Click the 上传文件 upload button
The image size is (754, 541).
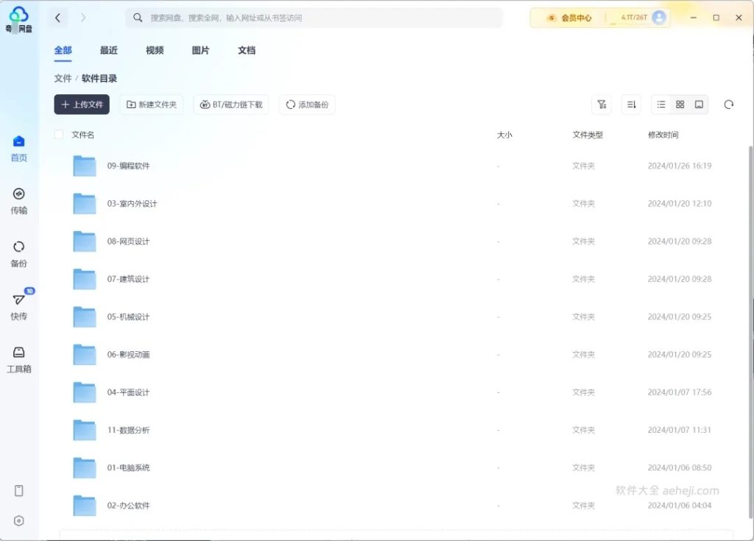(81, 105)
